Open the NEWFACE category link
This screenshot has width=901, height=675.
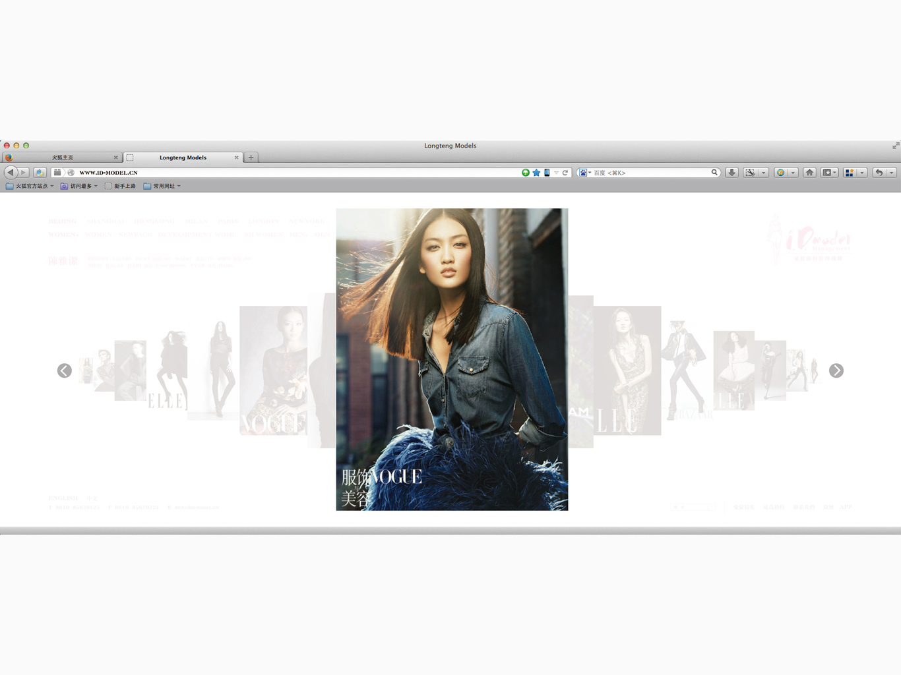(x=135, y=235)
